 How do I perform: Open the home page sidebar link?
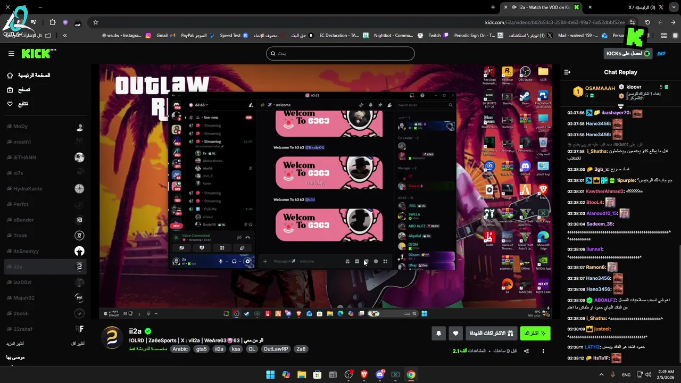(29, 76)
